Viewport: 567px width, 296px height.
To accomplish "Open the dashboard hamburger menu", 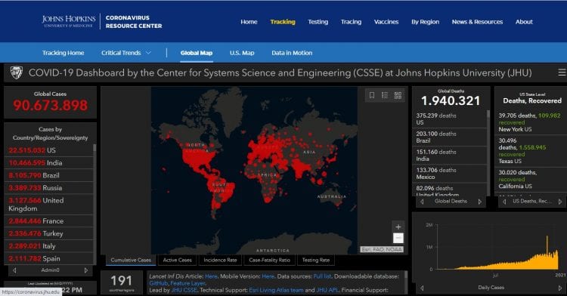I will tap(562, 72).
